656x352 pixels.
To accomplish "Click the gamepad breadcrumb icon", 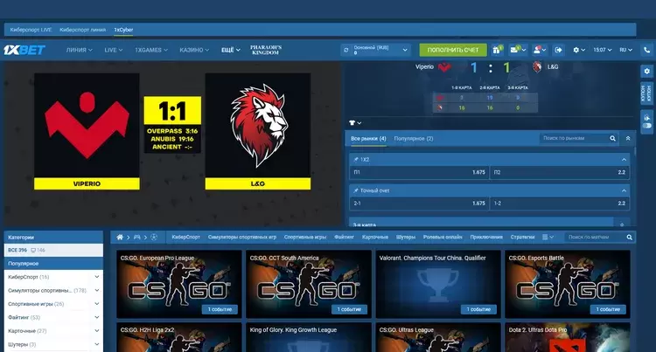I will click(x=136, y=238).
